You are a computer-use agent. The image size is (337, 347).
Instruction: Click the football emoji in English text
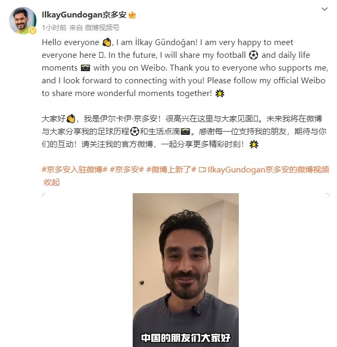tap(254, 55)
